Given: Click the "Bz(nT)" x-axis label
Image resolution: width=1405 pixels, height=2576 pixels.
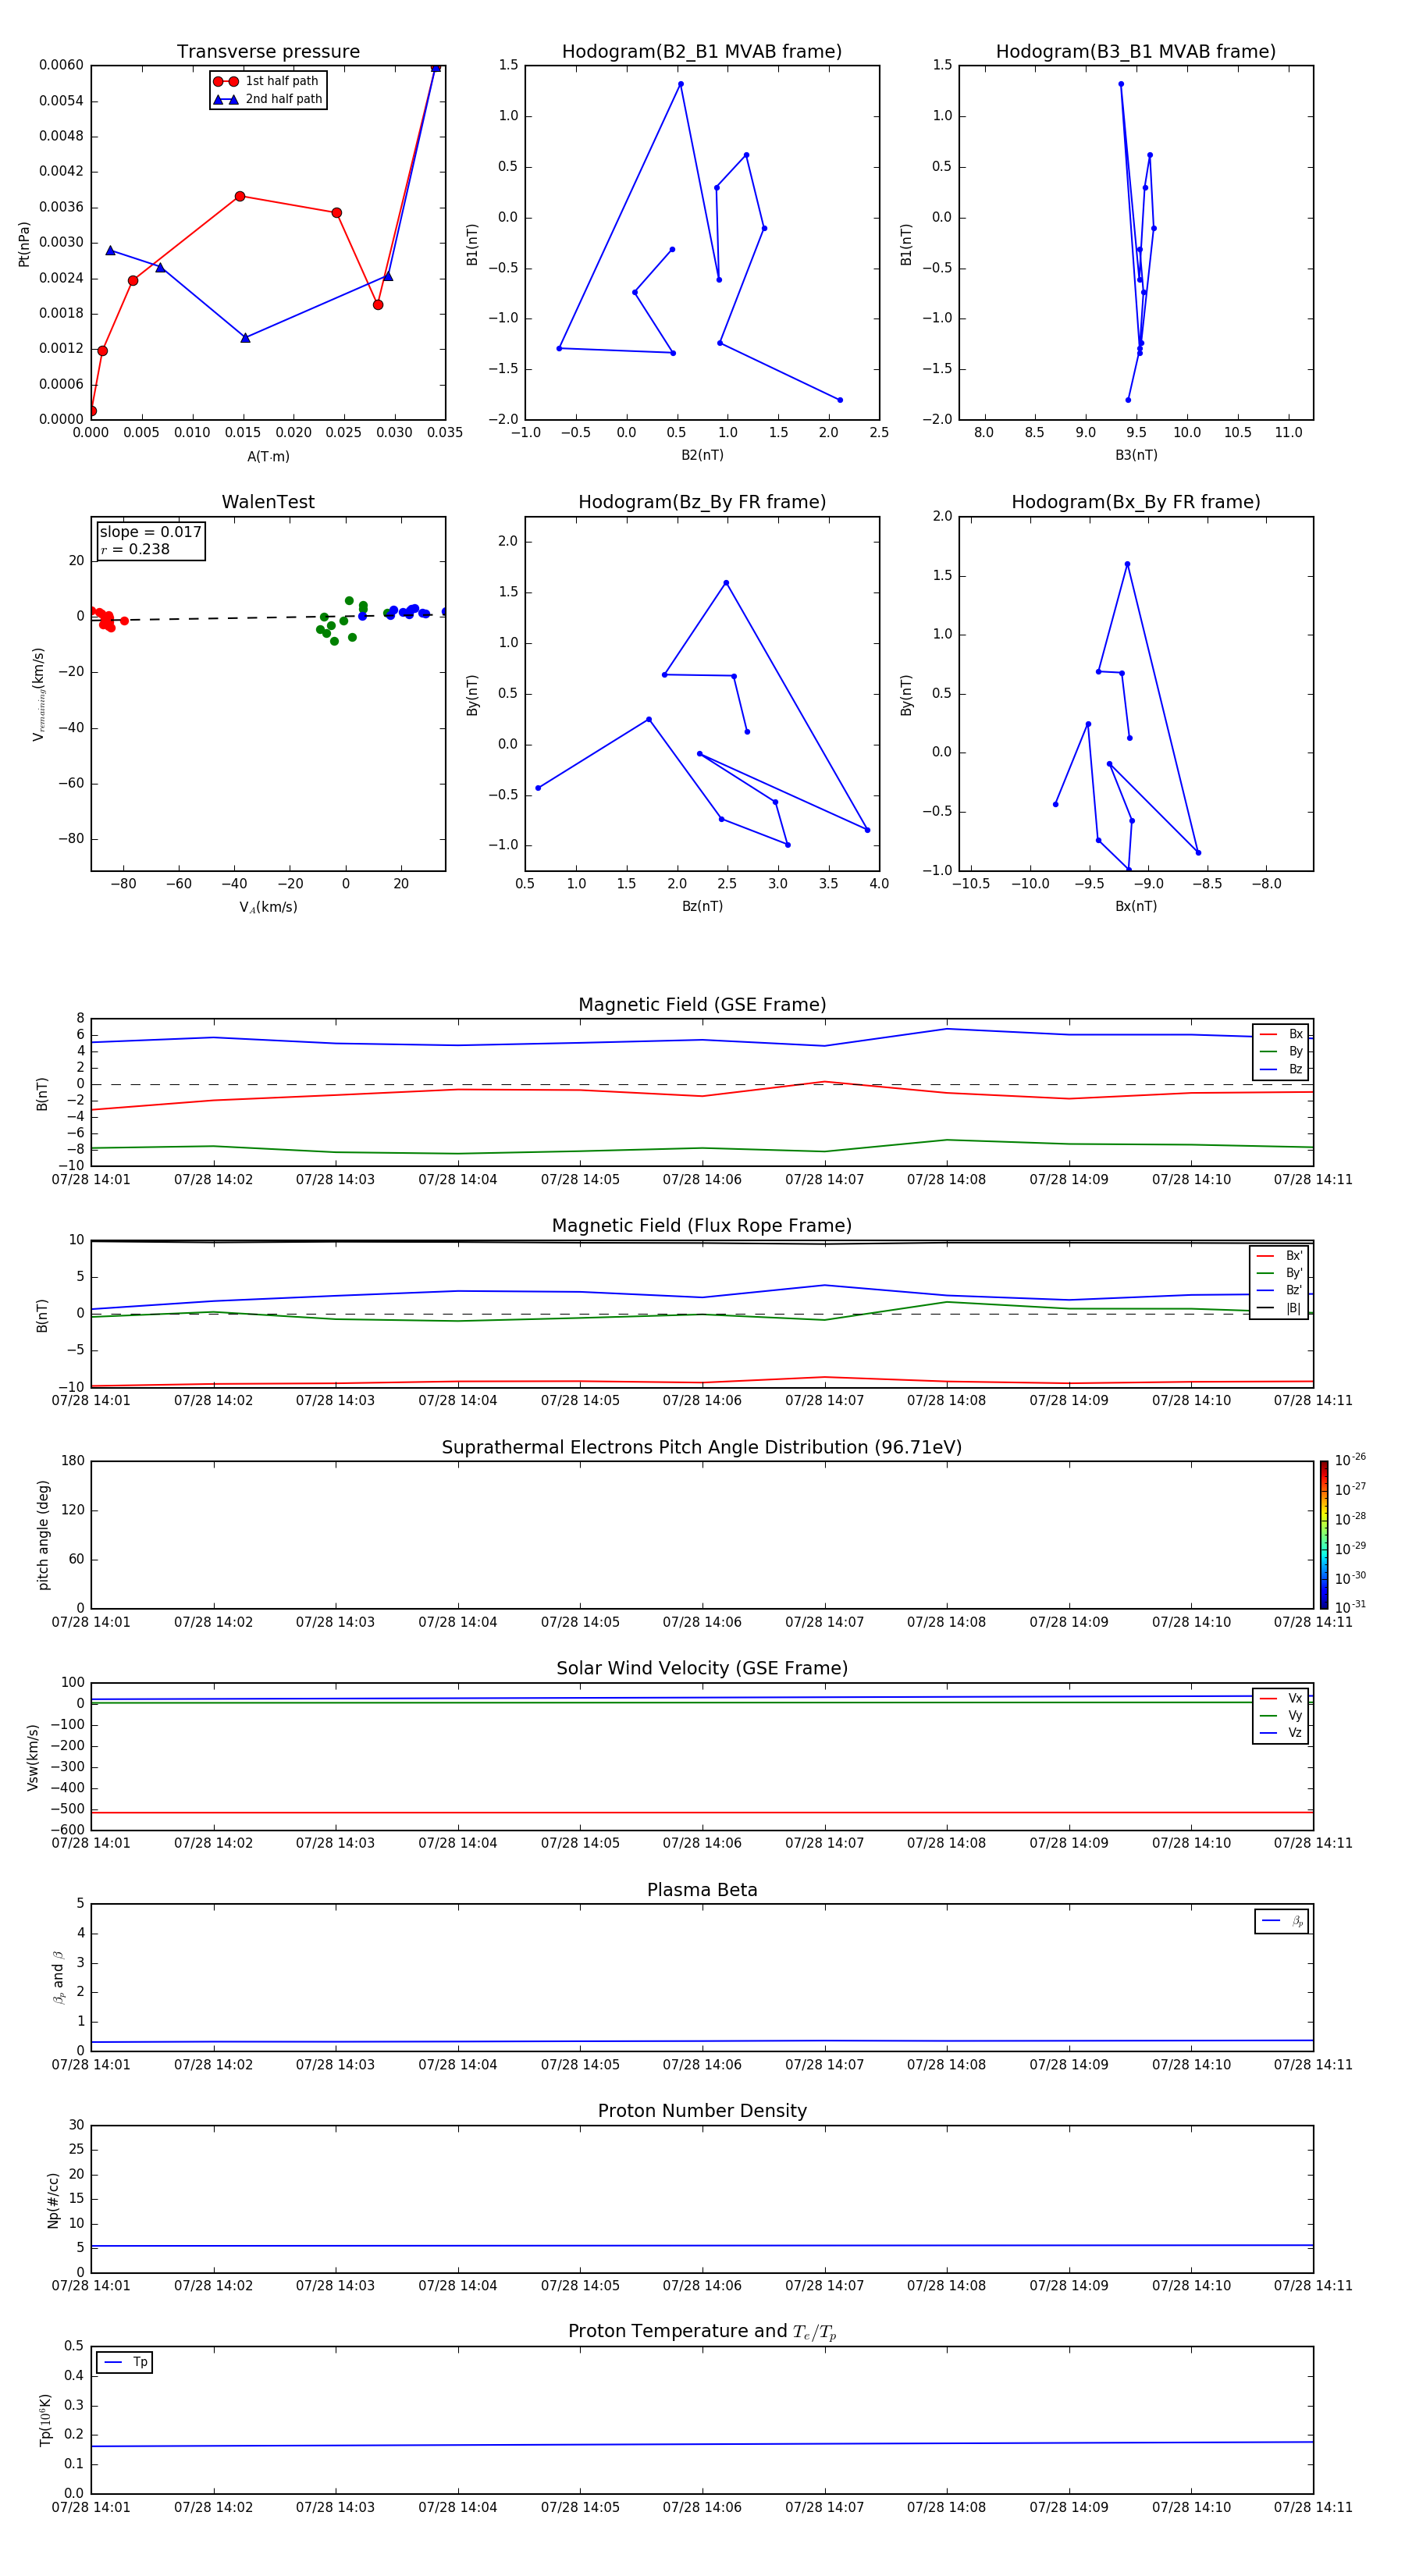Looking at the screenshot, I should (702, 906).
